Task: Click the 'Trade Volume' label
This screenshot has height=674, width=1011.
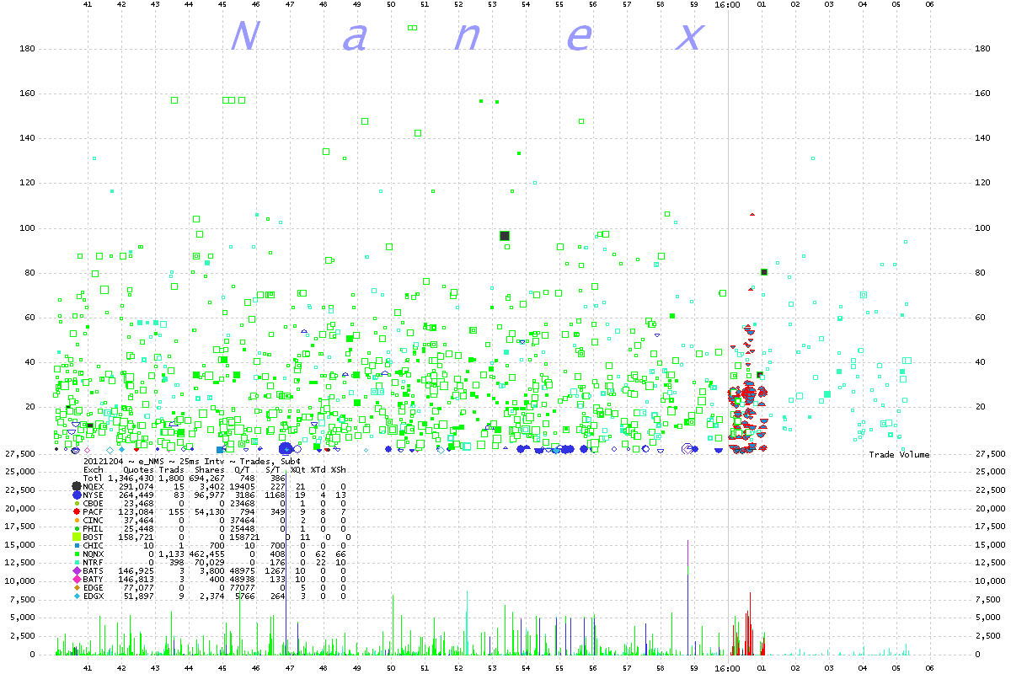Action: 900,455
